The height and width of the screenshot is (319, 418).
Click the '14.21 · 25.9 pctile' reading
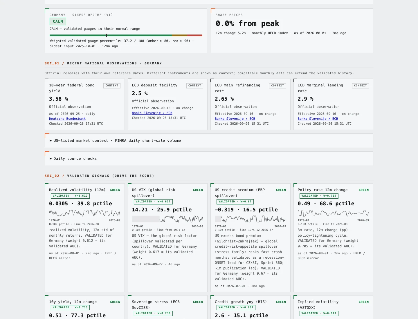click(x=162, y=210)
